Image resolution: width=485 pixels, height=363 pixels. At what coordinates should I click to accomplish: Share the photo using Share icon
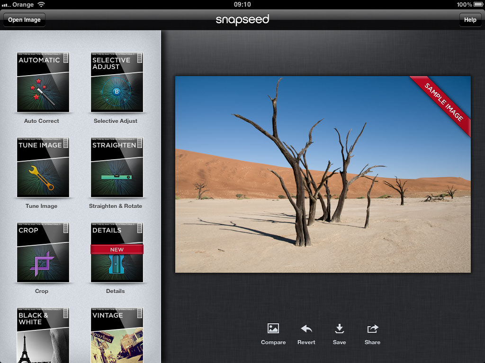point(372,328)
